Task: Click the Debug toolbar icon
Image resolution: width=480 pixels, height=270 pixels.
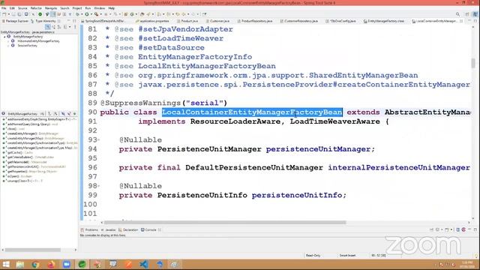Action: 77,14
